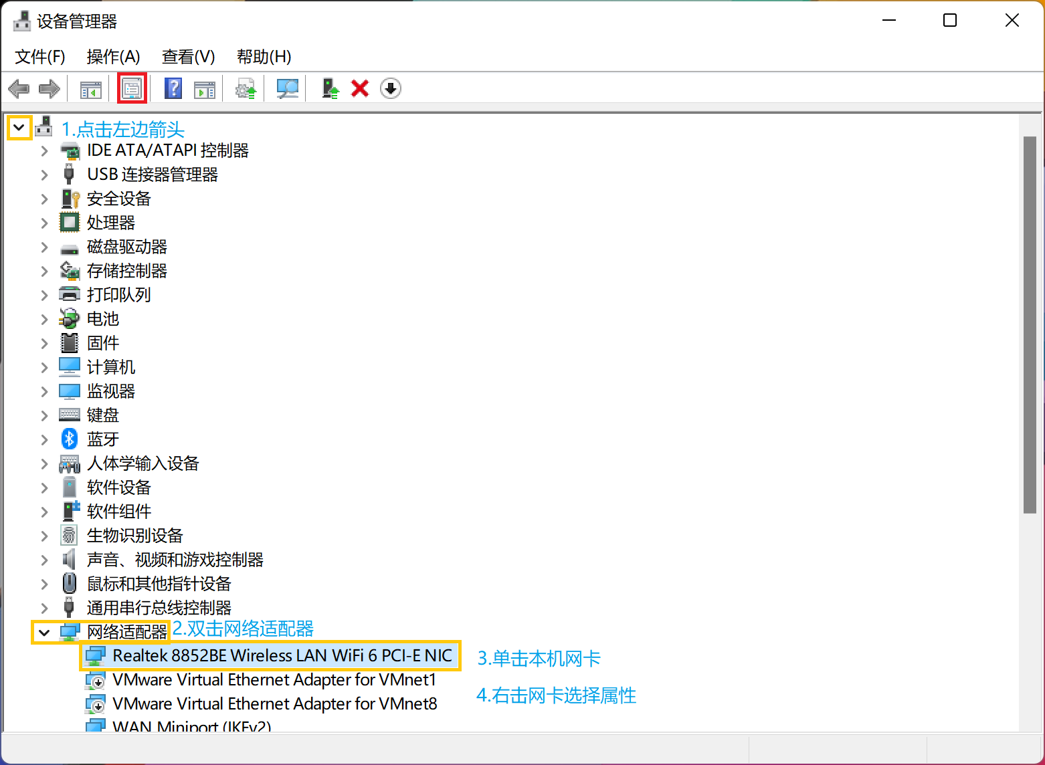
Task: Select the 通用串行总线控制器 label
Action: (x=159, y=608)
